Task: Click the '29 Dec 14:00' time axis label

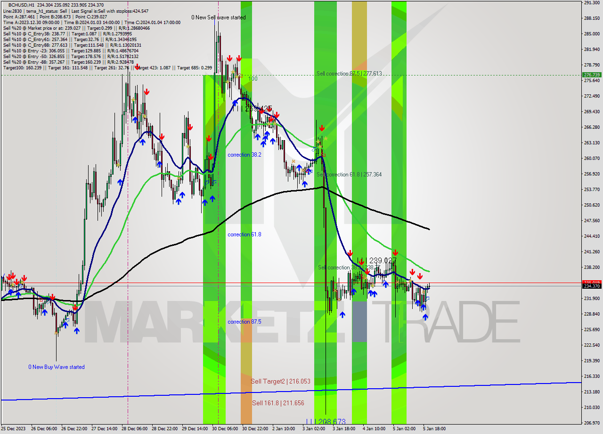Action: coord(195,429)
